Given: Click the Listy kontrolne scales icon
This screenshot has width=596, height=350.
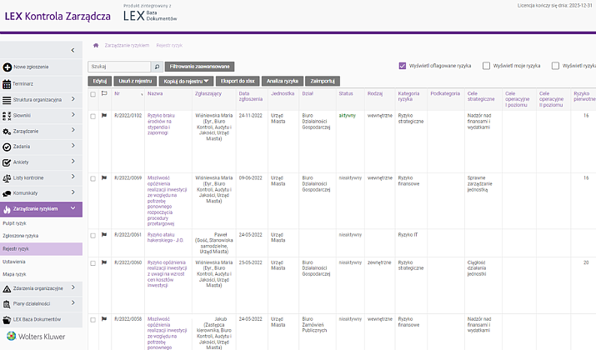Looking at the screenshot, I should pos(8,177).
